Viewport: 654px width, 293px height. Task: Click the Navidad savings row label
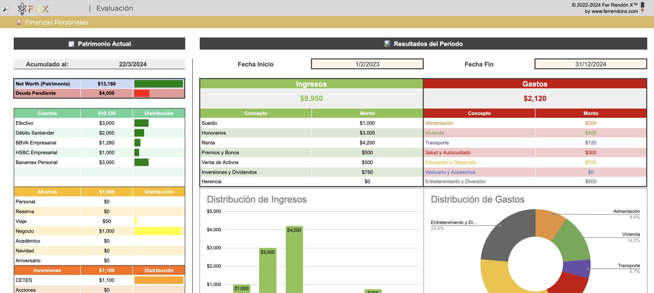point(25,251)
